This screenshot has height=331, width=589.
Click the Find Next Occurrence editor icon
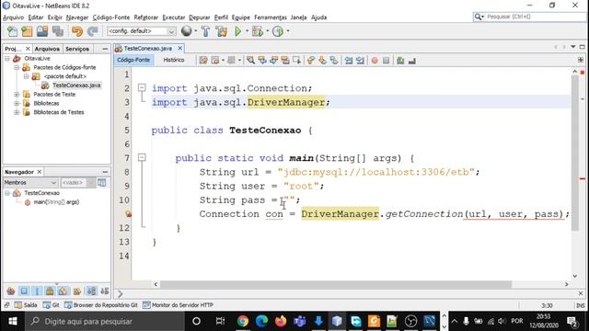pyautogui.click(x=273, y=61)
